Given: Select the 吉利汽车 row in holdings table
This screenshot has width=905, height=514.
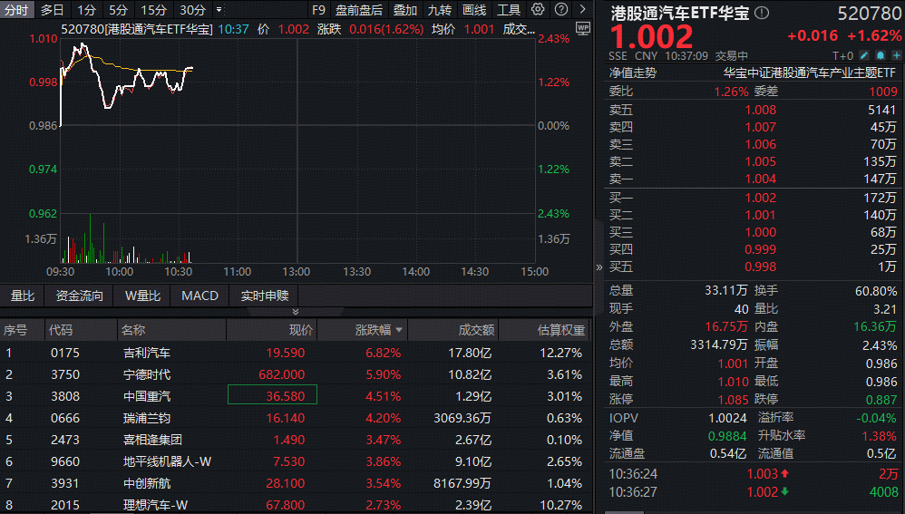Looking at the screenshot, I should point(296,353).
